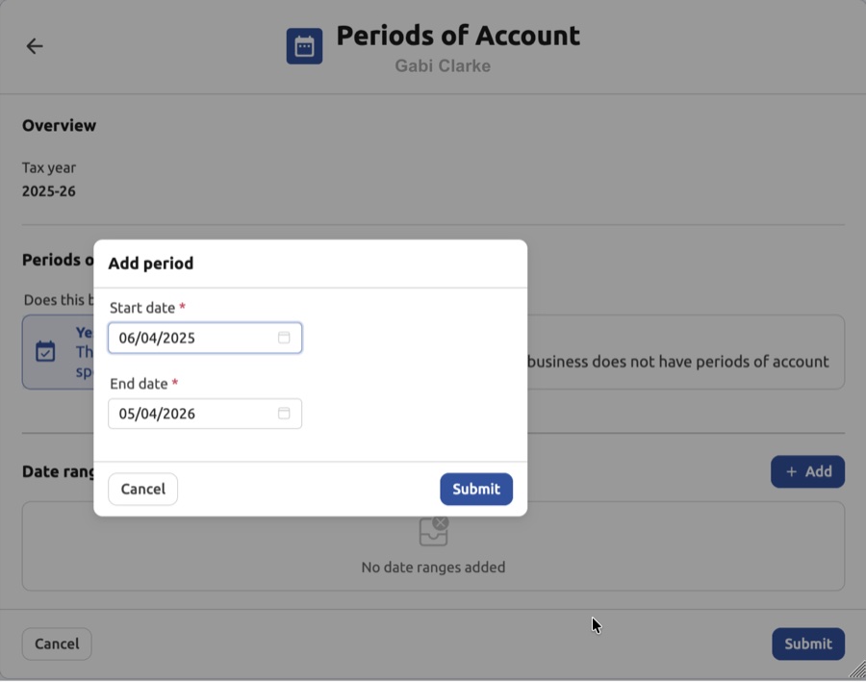
Task: Open the Start date calendar picker icon
Action: [284, 338]
